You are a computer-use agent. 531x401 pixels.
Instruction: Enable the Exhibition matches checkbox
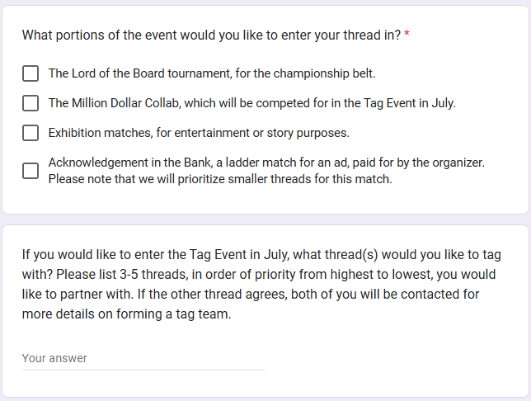point(31,133)
